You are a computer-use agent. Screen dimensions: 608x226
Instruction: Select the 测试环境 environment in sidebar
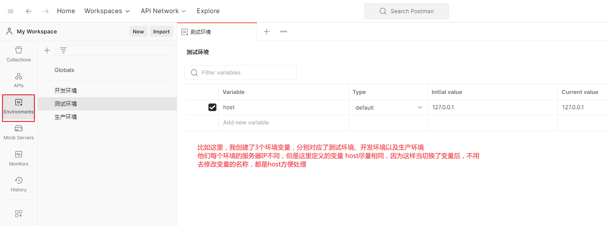107,104
